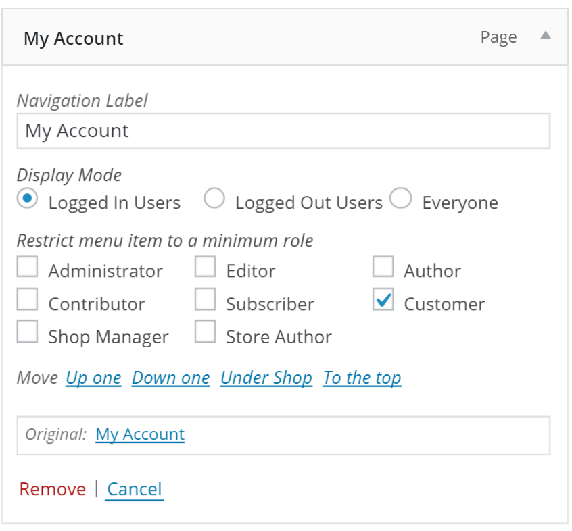The height and width of the screenshot is (531, 572).
Task: Uncheck the Customer role checkbox
Action: click(x=383, y=300)
